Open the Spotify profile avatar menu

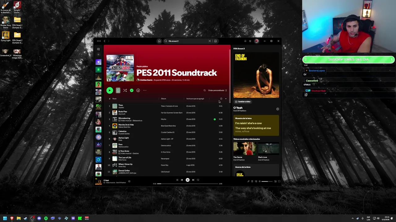(x=256, y=41)
